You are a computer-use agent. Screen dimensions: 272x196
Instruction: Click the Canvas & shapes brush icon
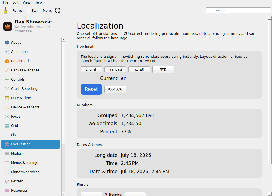click(7, 70)
